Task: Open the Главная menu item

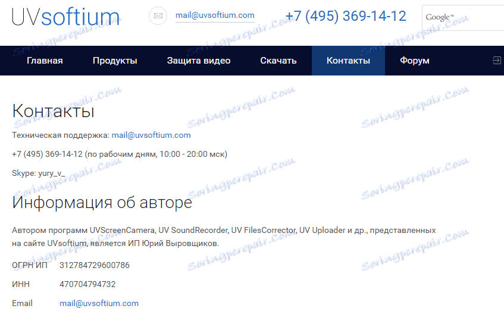Action: [x=45, y=61]
